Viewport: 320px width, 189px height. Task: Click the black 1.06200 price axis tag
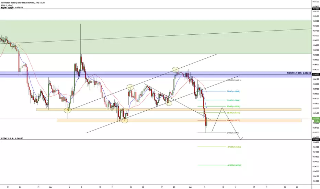click(x=316, y=74)
